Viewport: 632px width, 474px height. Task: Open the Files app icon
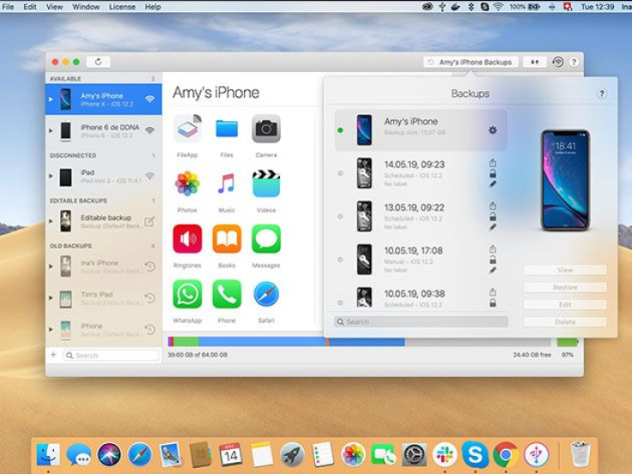(227, 129)
